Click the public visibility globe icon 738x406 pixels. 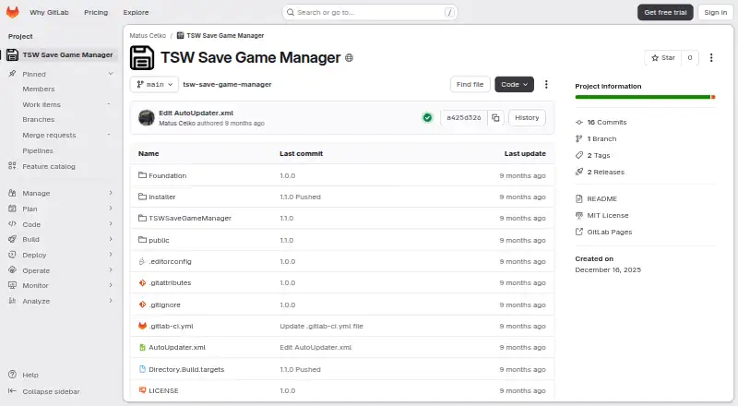tap(349, 58)
